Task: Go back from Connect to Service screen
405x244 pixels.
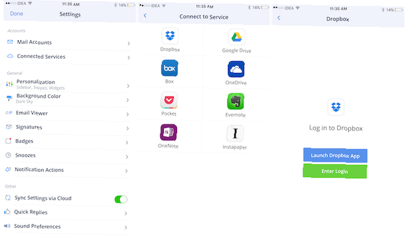Action: coord(145,15)
